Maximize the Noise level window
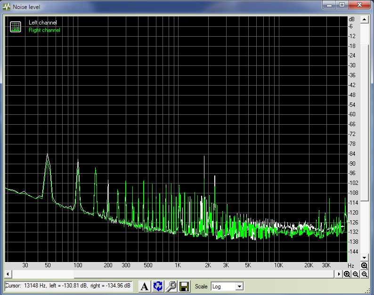This screenshot has width=374, height=295. 342,5
